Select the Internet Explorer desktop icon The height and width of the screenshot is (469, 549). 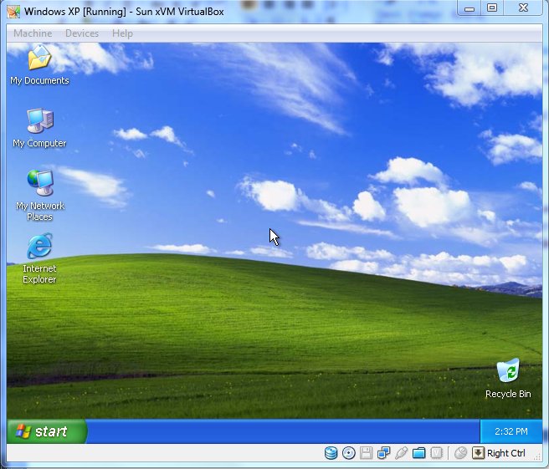pos(39,259)
